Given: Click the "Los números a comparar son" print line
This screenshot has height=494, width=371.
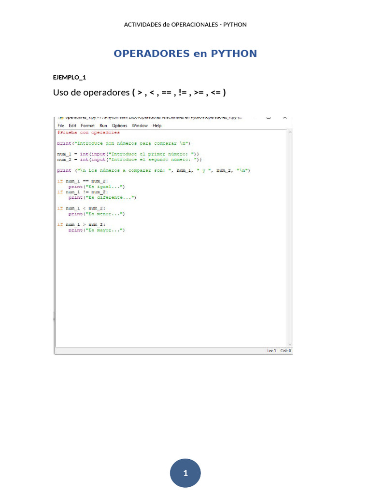Looking at the screenshot, I should (154, 170).
